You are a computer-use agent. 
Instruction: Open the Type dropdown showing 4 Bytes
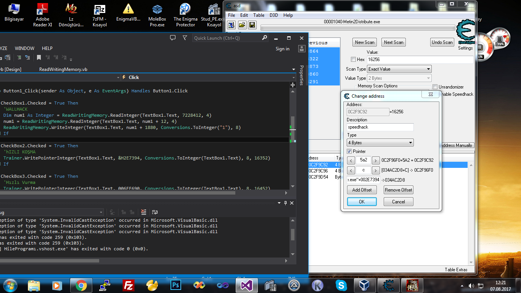tap(380, 143)
